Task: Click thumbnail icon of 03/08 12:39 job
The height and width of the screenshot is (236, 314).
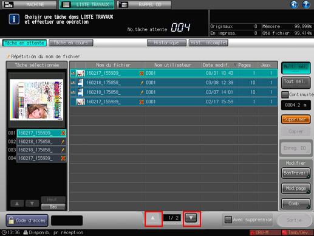Action: point(80,83)
